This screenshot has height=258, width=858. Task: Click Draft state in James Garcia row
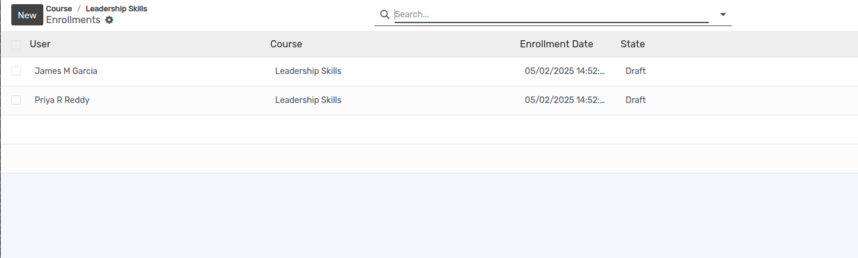[x=635, y=71]
